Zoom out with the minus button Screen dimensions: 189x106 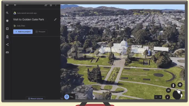point(156,97)
